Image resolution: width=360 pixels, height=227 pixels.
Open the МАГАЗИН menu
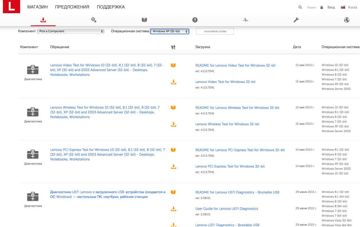coord(37,7)
